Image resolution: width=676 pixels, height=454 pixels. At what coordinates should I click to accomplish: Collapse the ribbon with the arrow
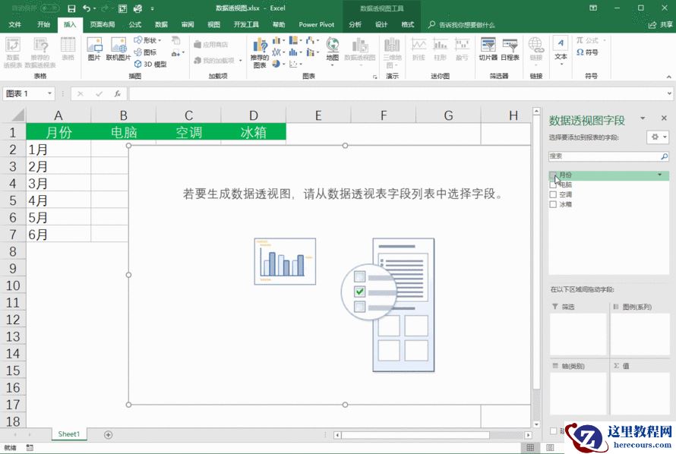(x=668, y=77)
